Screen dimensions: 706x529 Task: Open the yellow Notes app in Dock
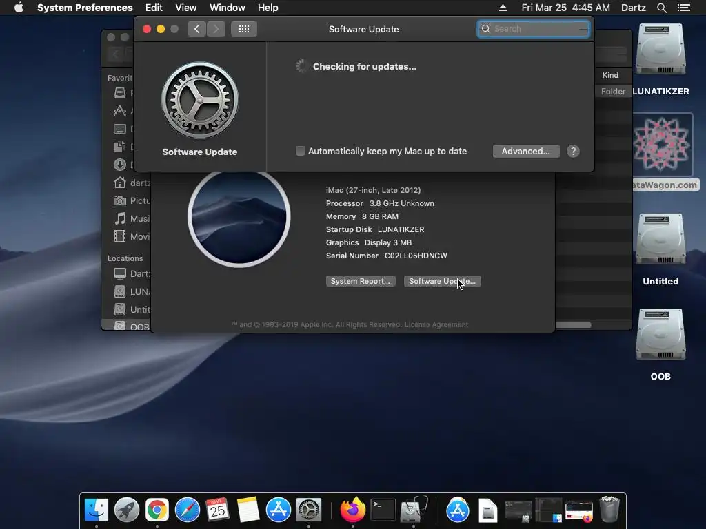(248, 510)
